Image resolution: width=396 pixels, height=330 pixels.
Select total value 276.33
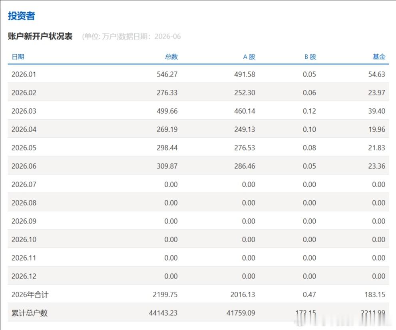167,93
